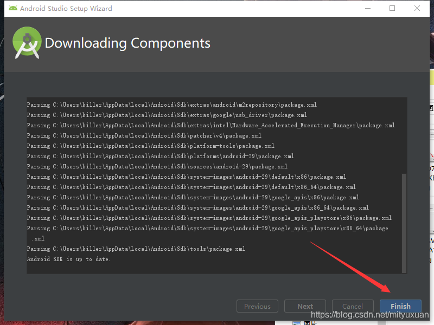Screen dimensions: 434x325
Task: Click the Cancel button
Action: pyautogui.click(x=353, y=305)
